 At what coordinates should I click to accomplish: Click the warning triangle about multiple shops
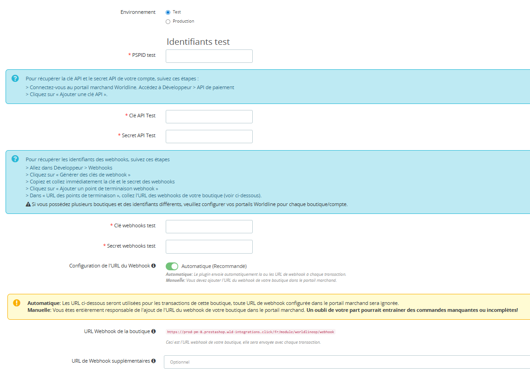point(28,204)
